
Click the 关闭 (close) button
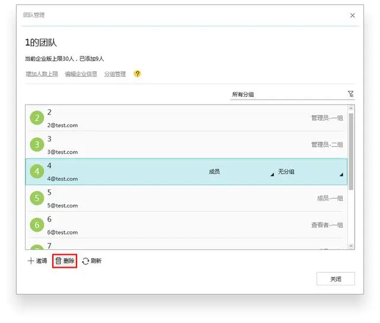335,279
